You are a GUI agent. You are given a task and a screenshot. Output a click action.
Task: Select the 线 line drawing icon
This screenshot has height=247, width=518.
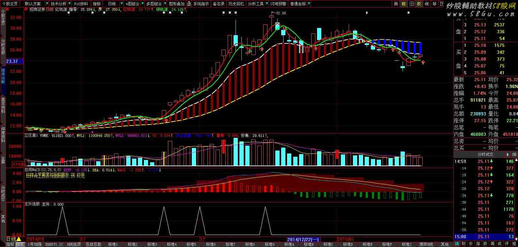[x=427, y=4]
